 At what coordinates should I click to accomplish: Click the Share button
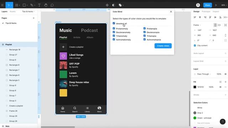pos(207,5)
